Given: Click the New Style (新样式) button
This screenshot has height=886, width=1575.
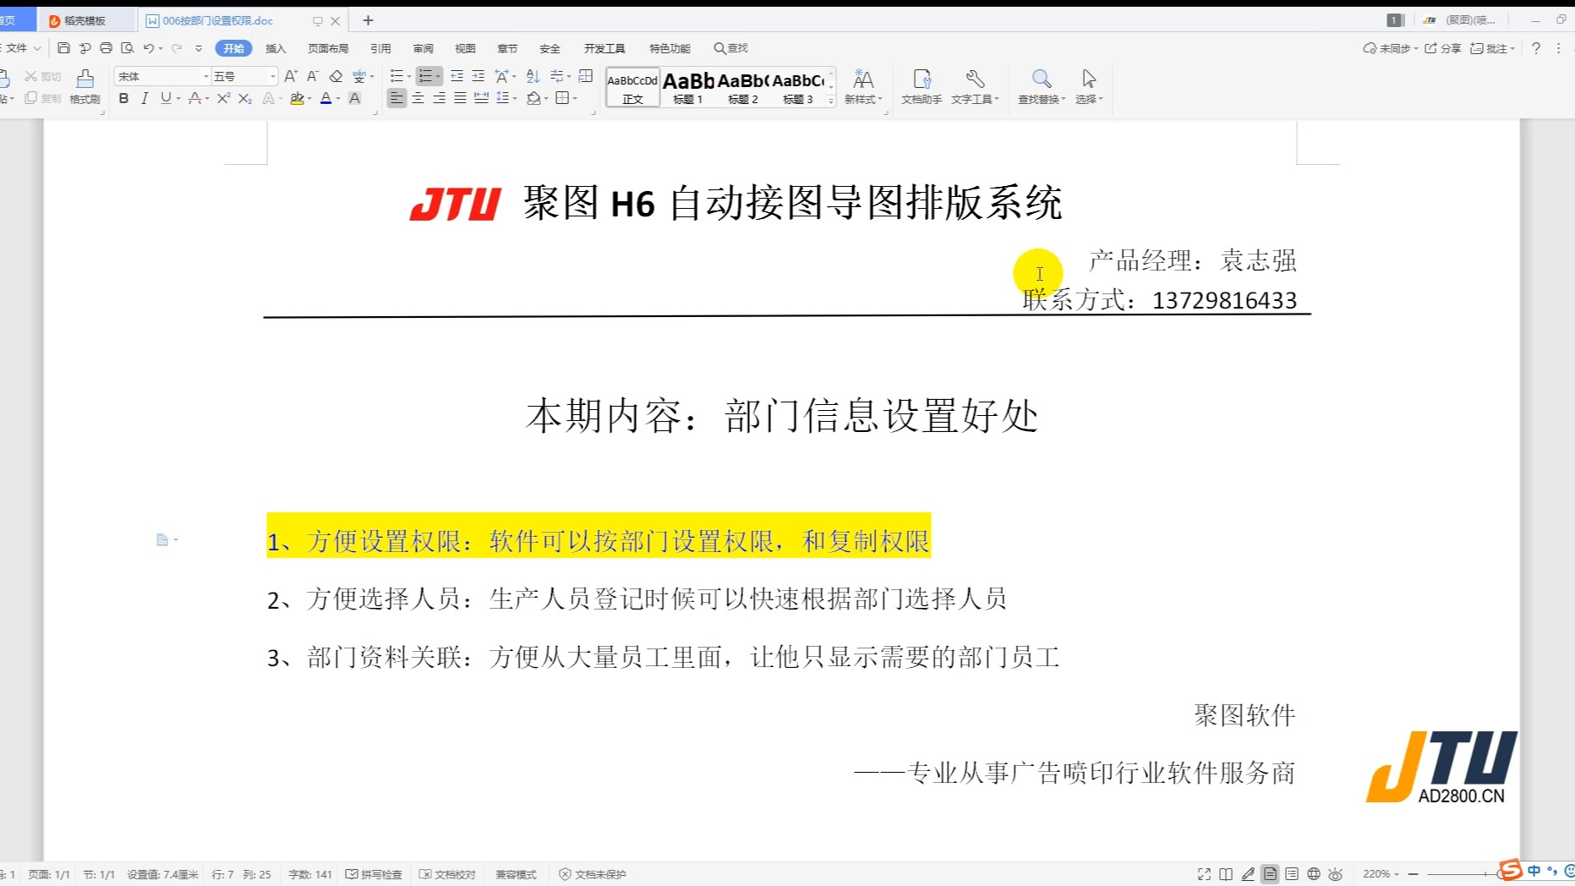Looking at the screenshot, I should pos(863,87).
